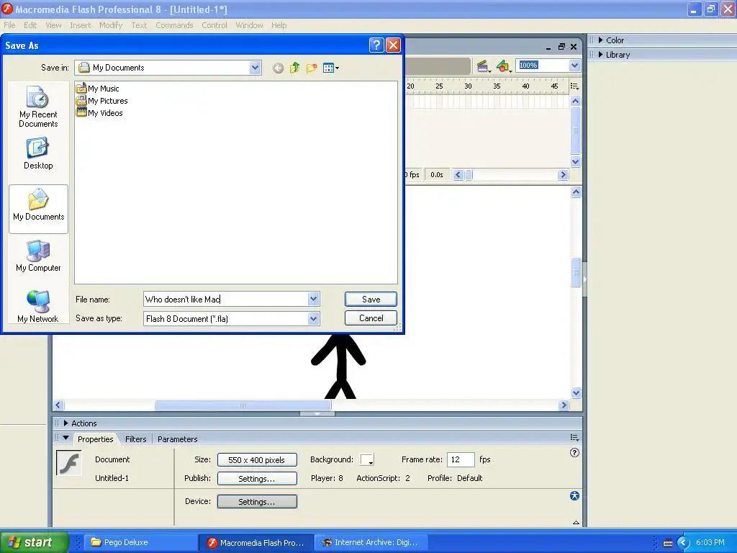The width and height of the screenshot is (737, 553).
Task: Click the system tray keyboard icon
Action: click(667, 543)
